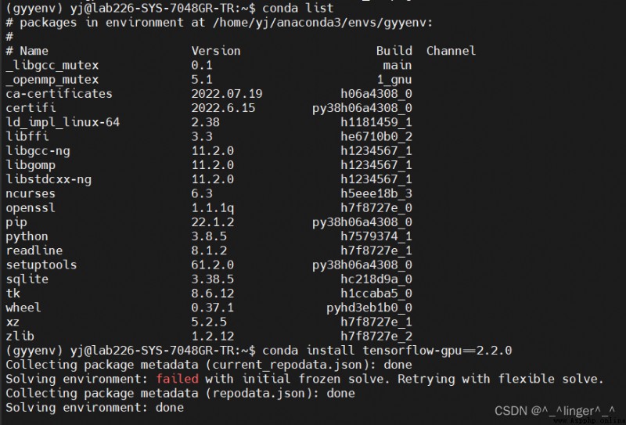
Task: Click the red 'failed' word
Action: [x=177, y=379]
